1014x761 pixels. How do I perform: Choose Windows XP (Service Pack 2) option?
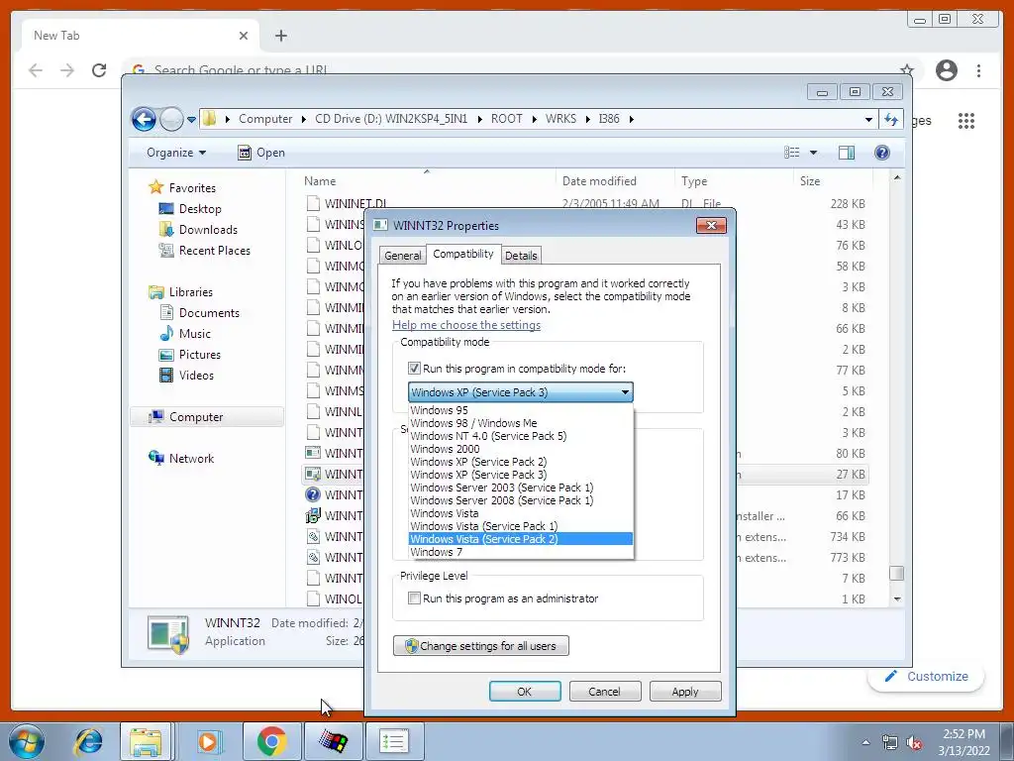(x=521, y=462)
